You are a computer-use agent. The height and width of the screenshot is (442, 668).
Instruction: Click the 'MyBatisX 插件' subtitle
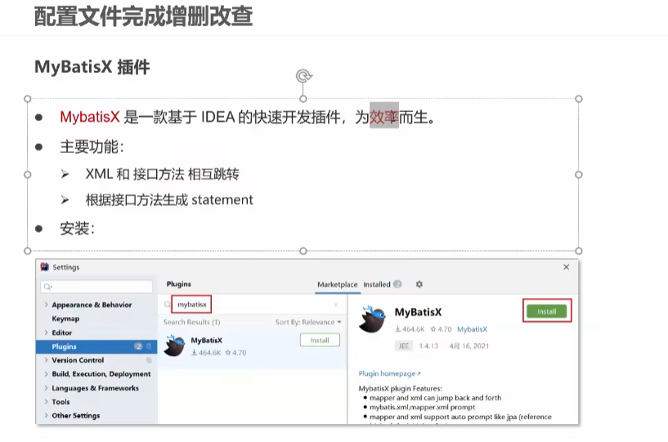click(x=92, y=67)
